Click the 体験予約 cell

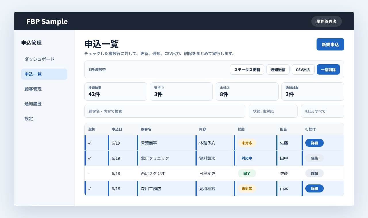pos(207,143)
